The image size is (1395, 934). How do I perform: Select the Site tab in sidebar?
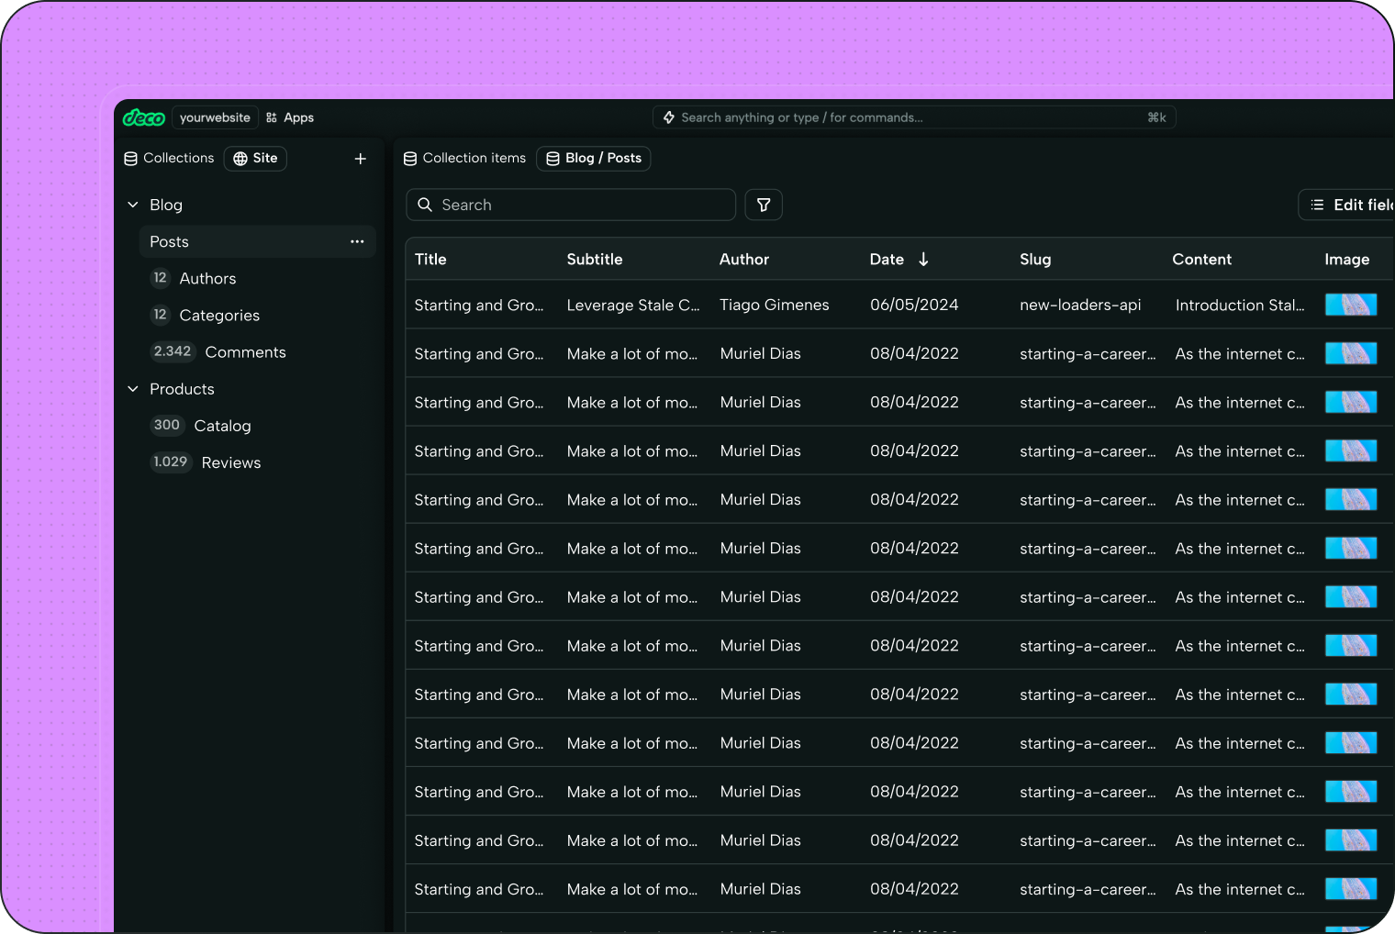255,158
